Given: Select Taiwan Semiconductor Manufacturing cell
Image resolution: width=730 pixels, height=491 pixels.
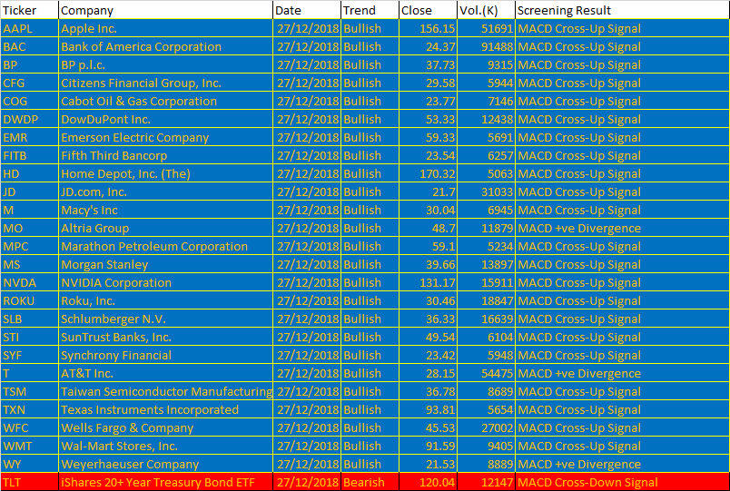Looking at the screenshot, I should pyautogui.click(x=165, y=391).
